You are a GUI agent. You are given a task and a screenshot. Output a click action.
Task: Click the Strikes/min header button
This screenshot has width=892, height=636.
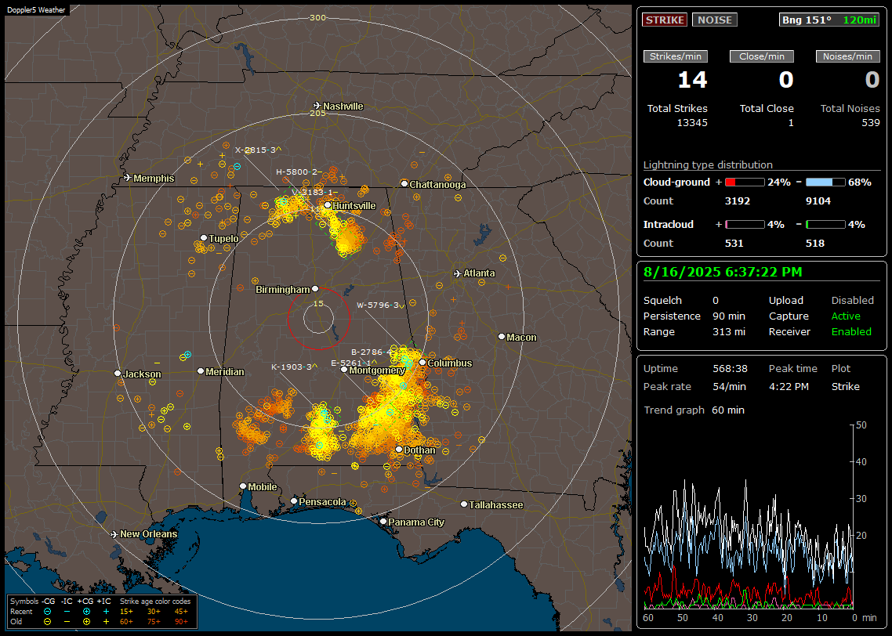click(x=675, y=56)
